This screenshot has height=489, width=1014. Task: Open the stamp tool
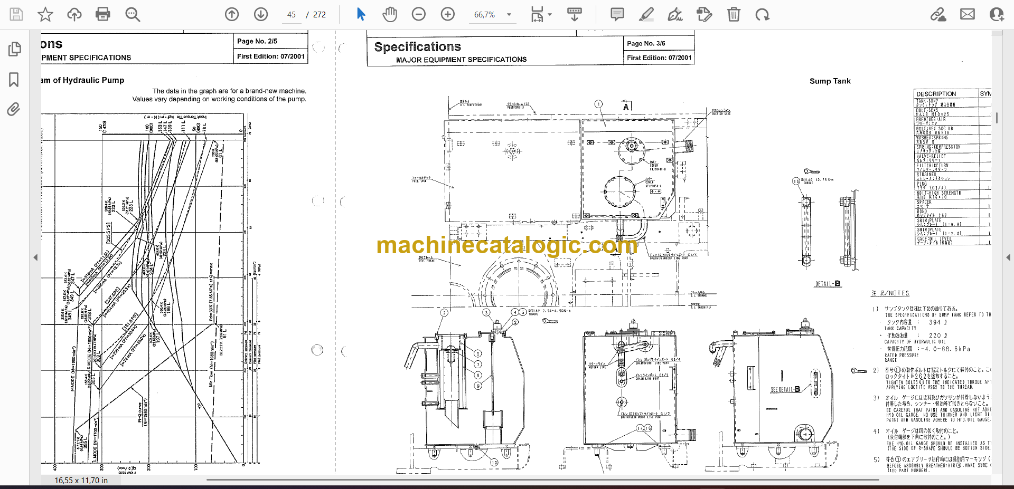[704, 14]
